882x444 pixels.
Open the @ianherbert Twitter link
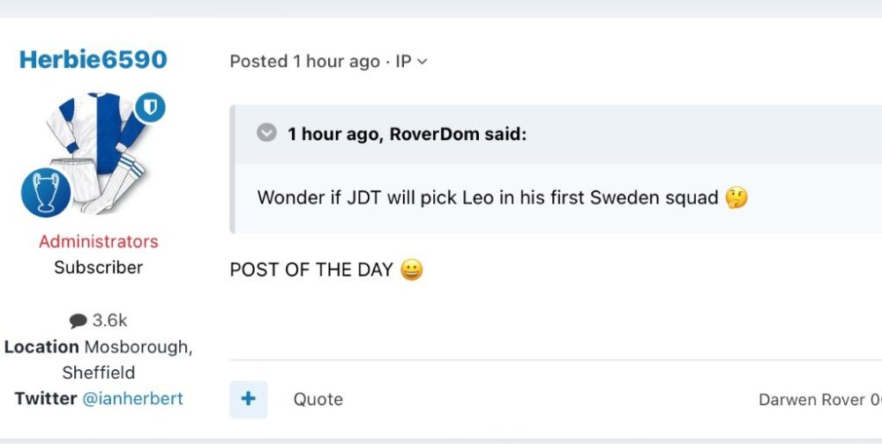132,398
